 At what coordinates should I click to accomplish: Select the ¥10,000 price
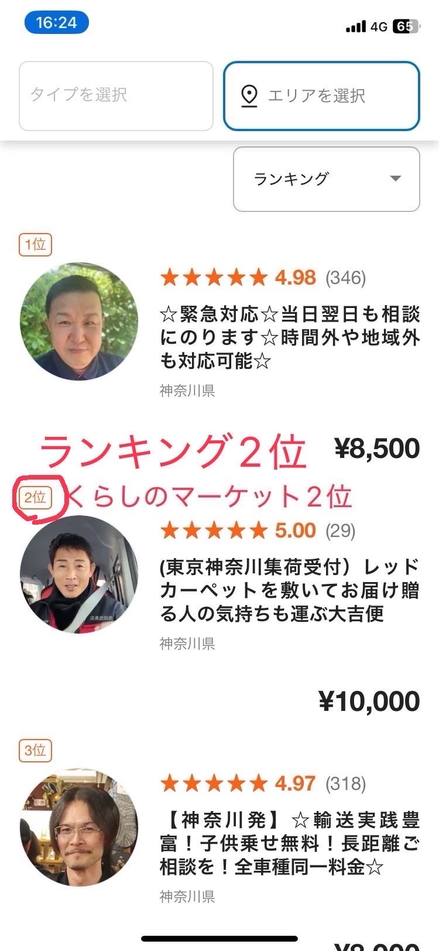369,701
